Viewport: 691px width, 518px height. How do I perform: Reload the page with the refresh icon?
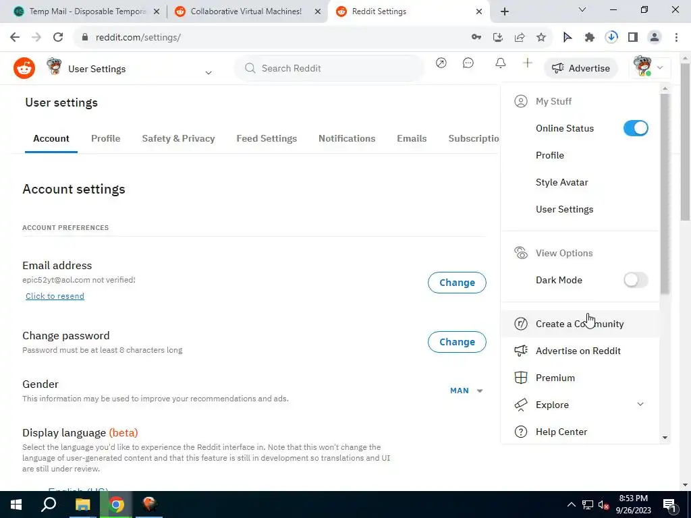58,37
